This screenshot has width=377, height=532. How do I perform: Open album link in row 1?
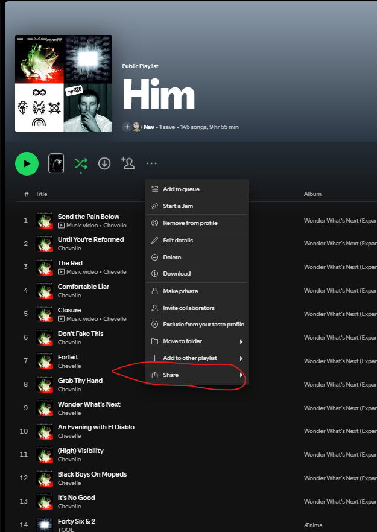[x=340, y=221]
